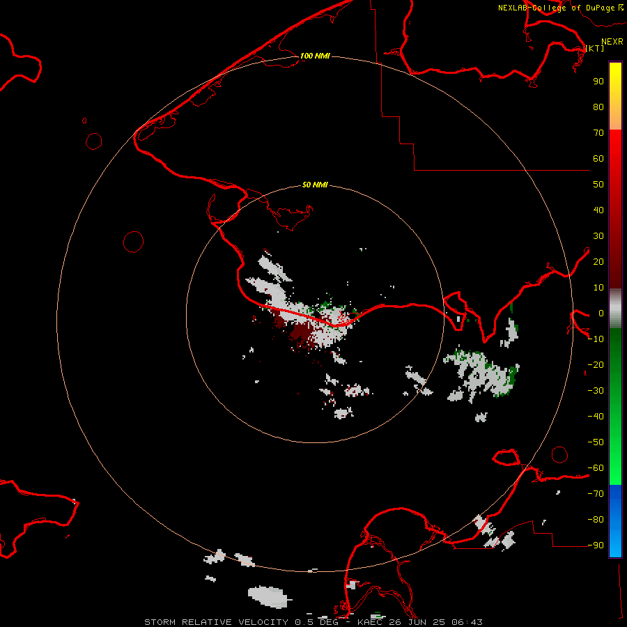The height and width of the screenshot is (627, 627).
Task: Click the -30 value on velocity scale
Action: [x=596, y=391]
